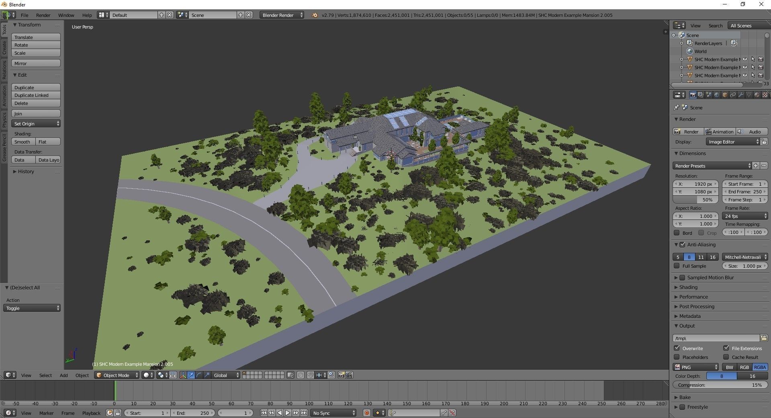Enable the Placeholders checkbox
Image resolution: width=771 pixels, height=418 pixels.
(677, 357)
